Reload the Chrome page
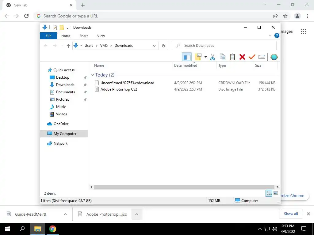Image resolution: width=314 pixels, height=235 pixels. (x=26, y=16)
